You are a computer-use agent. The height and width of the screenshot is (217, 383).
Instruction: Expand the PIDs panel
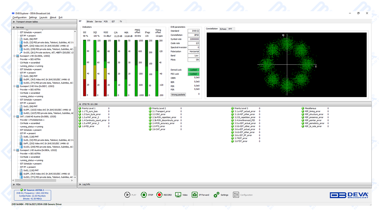14,184
